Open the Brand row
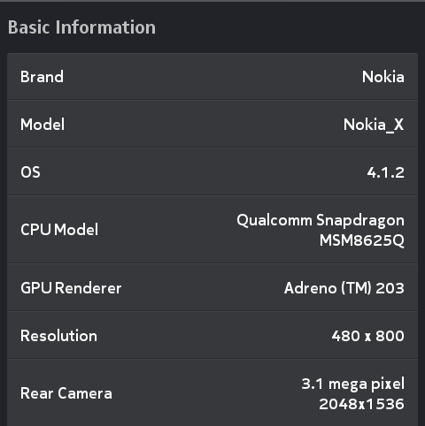Screen dimensions: 425x426 (212, 77)
